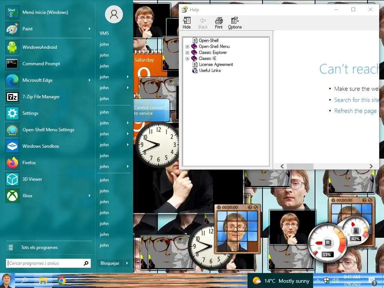Click taskbar clock showing 9:41 AM

[x=352, y=280]
